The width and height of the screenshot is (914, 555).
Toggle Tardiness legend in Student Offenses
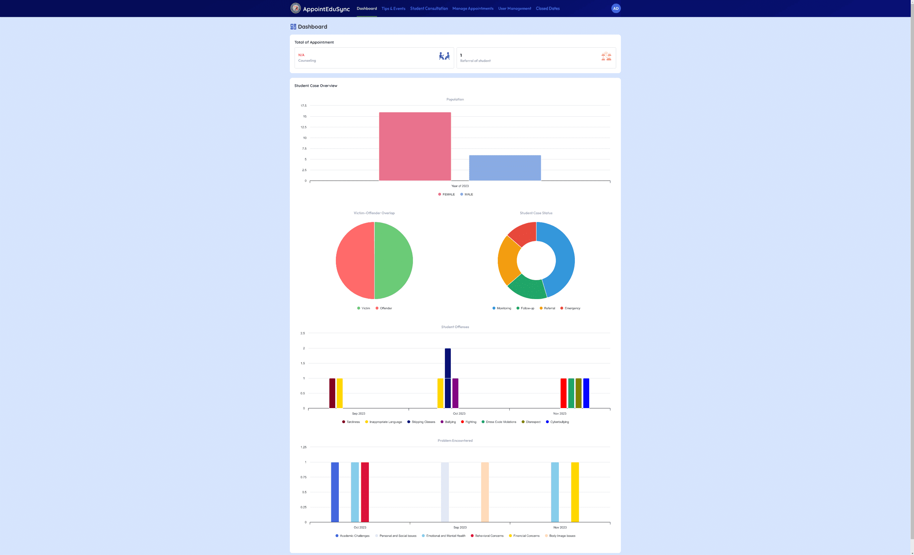coord(351,422)
